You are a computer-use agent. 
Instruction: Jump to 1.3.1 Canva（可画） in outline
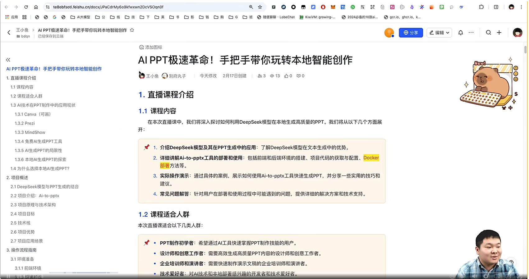point(33,114)
